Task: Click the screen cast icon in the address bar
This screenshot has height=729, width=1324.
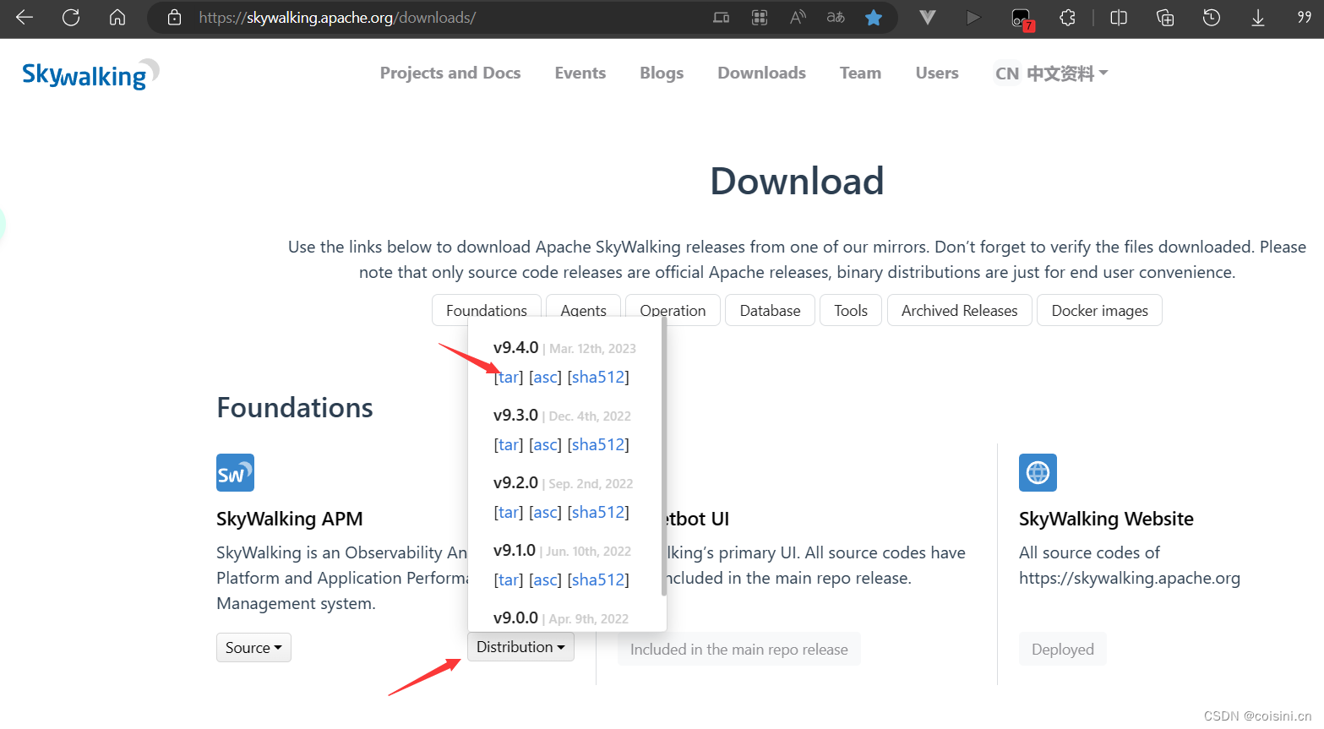Action: click(x=721, y=17)
